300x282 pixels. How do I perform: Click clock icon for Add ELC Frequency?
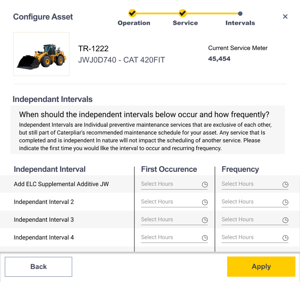point(285,184)
